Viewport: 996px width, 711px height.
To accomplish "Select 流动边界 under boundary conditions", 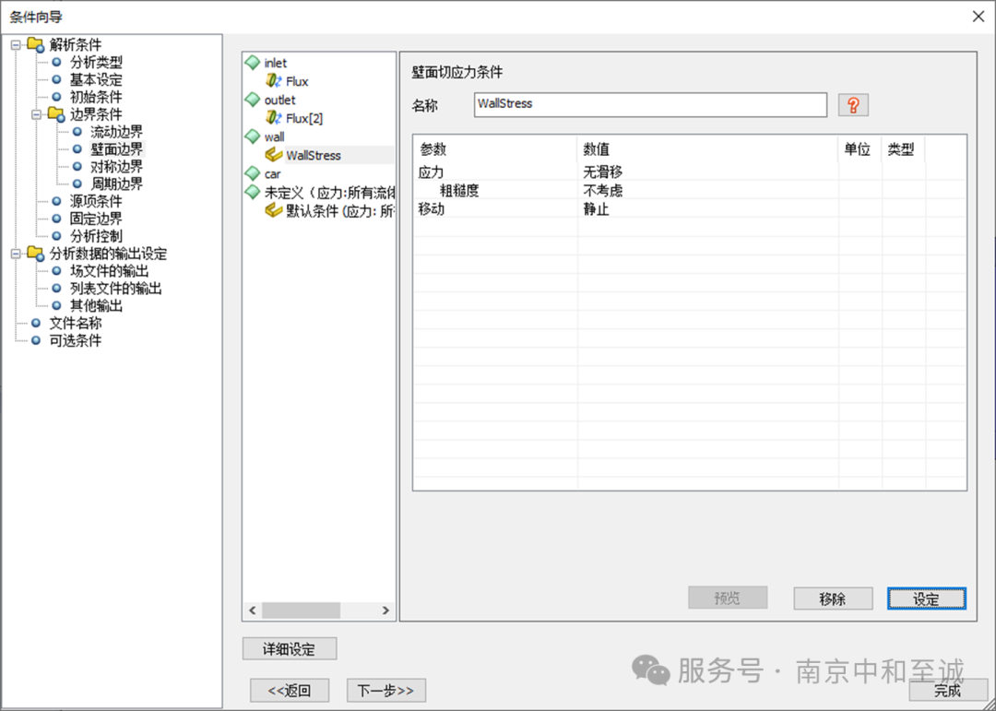I will (117, 132).
